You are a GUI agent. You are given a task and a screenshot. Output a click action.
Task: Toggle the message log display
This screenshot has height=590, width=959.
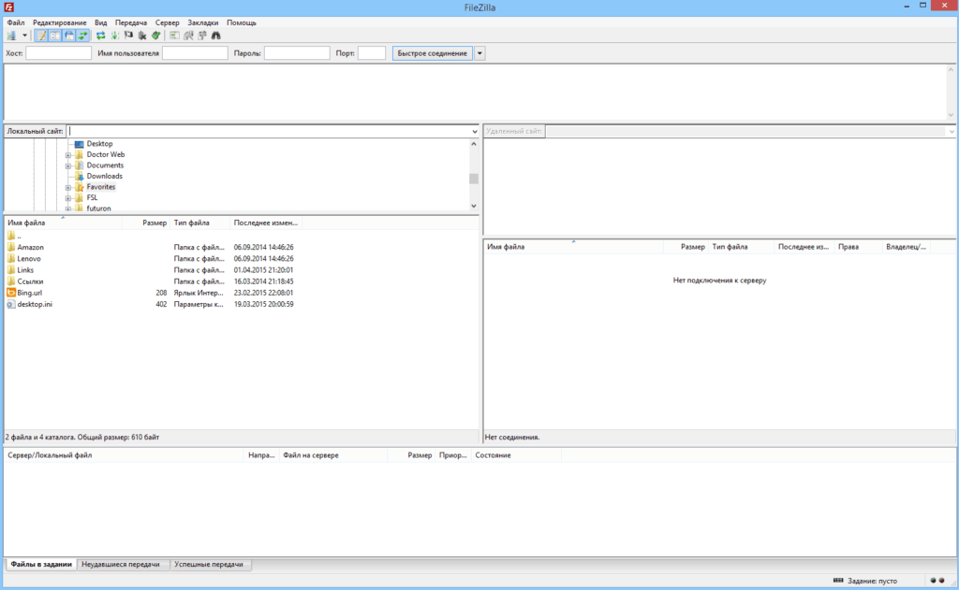pos(41,36)
